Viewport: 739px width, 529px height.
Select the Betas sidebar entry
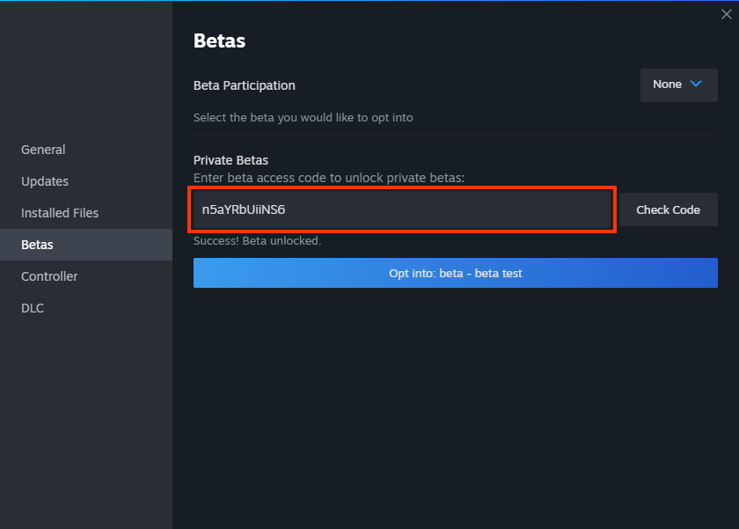[37, 245]
